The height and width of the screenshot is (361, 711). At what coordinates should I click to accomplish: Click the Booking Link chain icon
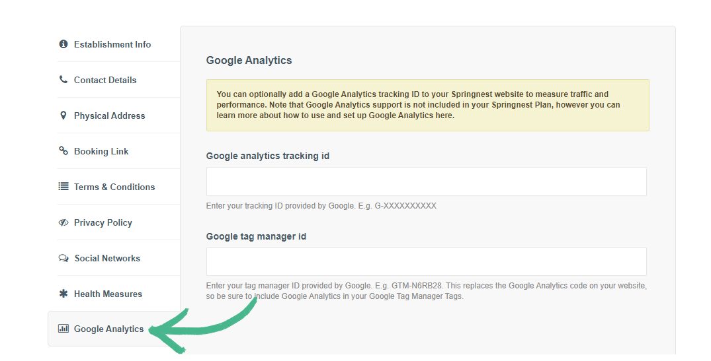point(63,151)
